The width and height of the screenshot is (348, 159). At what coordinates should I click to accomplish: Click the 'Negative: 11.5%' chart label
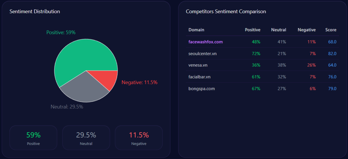[x=139, y=82]
